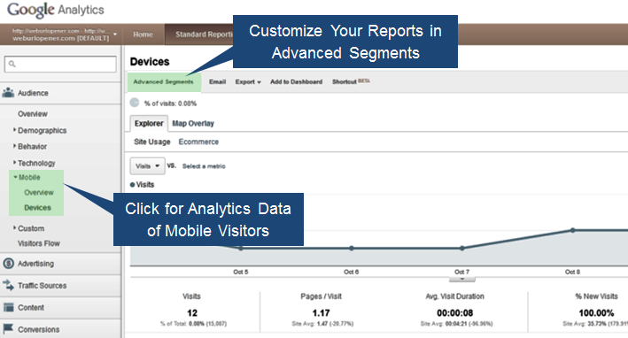Expand the Custom tree item
628x338 pixels.
coord(14,227)
